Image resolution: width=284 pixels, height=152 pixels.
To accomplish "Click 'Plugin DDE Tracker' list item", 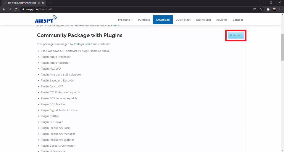I will (53, 104).
